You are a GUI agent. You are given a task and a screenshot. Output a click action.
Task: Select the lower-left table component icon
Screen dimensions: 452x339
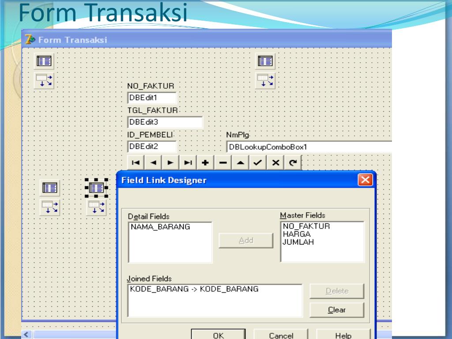pyautogui.click(x=50, y=188)
